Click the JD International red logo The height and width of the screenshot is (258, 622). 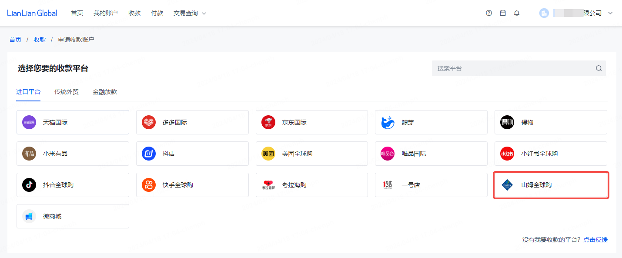(x=268, y=122)
